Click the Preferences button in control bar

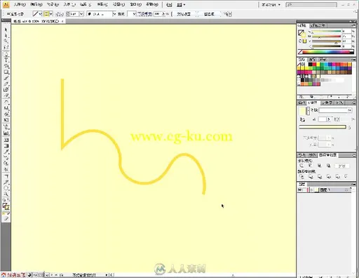(x=209, y=14)
